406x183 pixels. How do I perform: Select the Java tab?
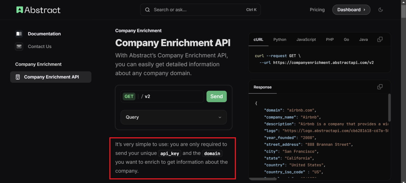tap(363, 40)
